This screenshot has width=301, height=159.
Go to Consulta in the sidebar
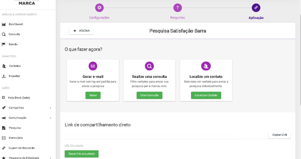(14, 34)
